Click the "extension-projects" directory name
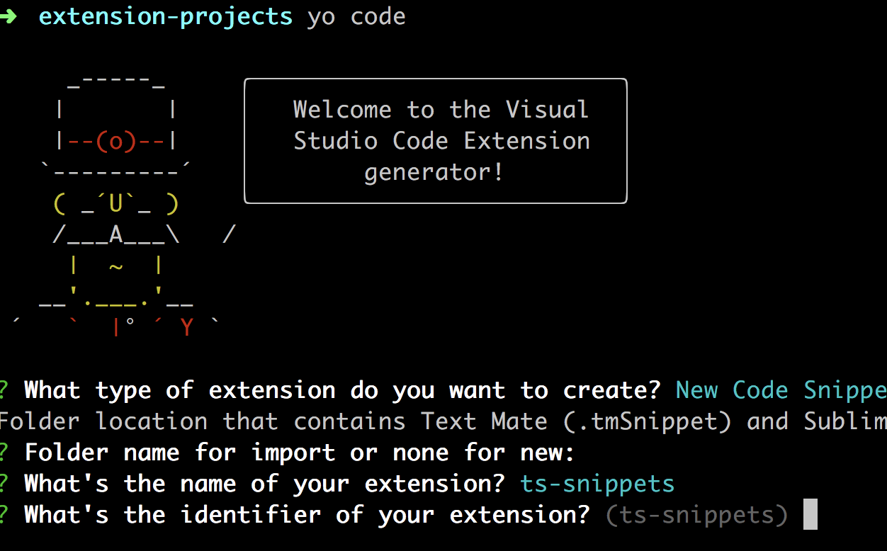Image resolution: width=887 pixels, height=551 pixels. click(x=165, y=16)
